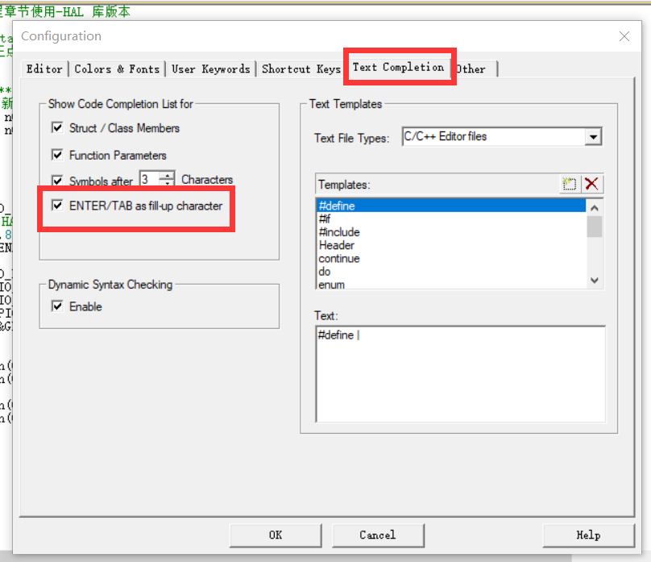Viewport: 651px width, 562px height.
Task: Toggle Dynamic Syntax Checking Enable
Action: click(x=57, y=306)
